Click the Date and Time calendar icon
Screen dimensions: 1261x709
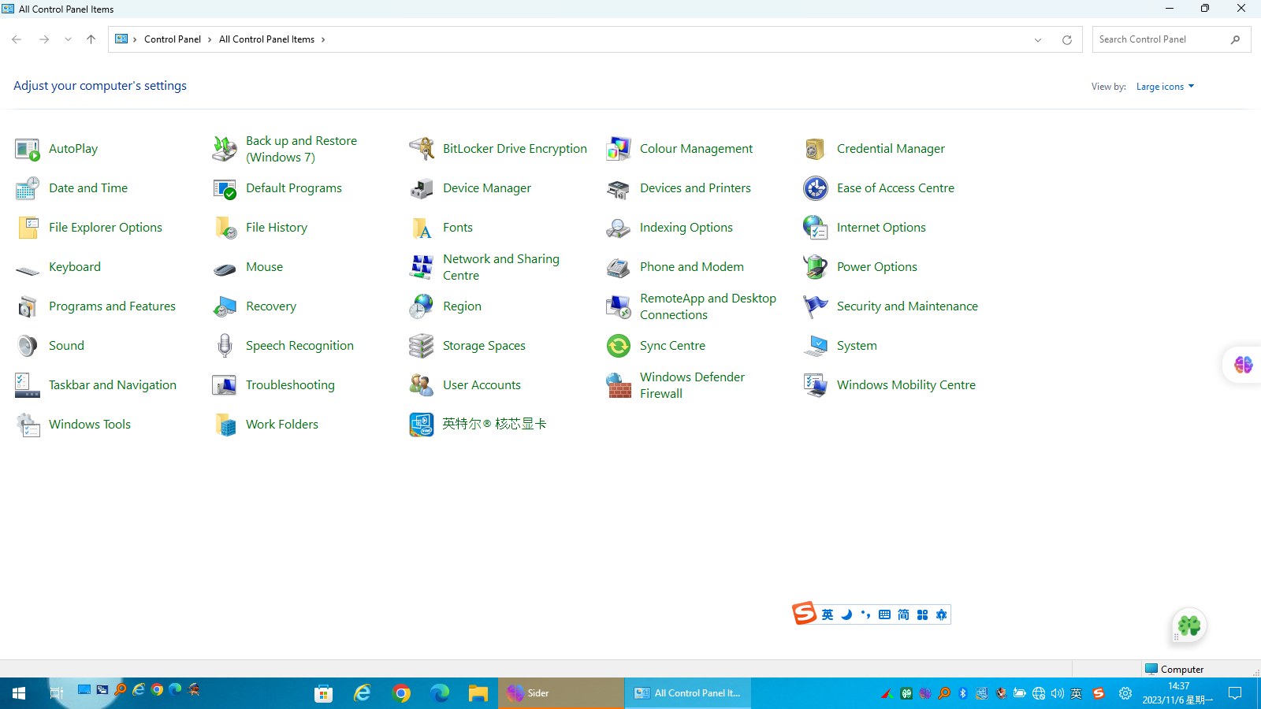pyautogui.click(x=28, y=188)
